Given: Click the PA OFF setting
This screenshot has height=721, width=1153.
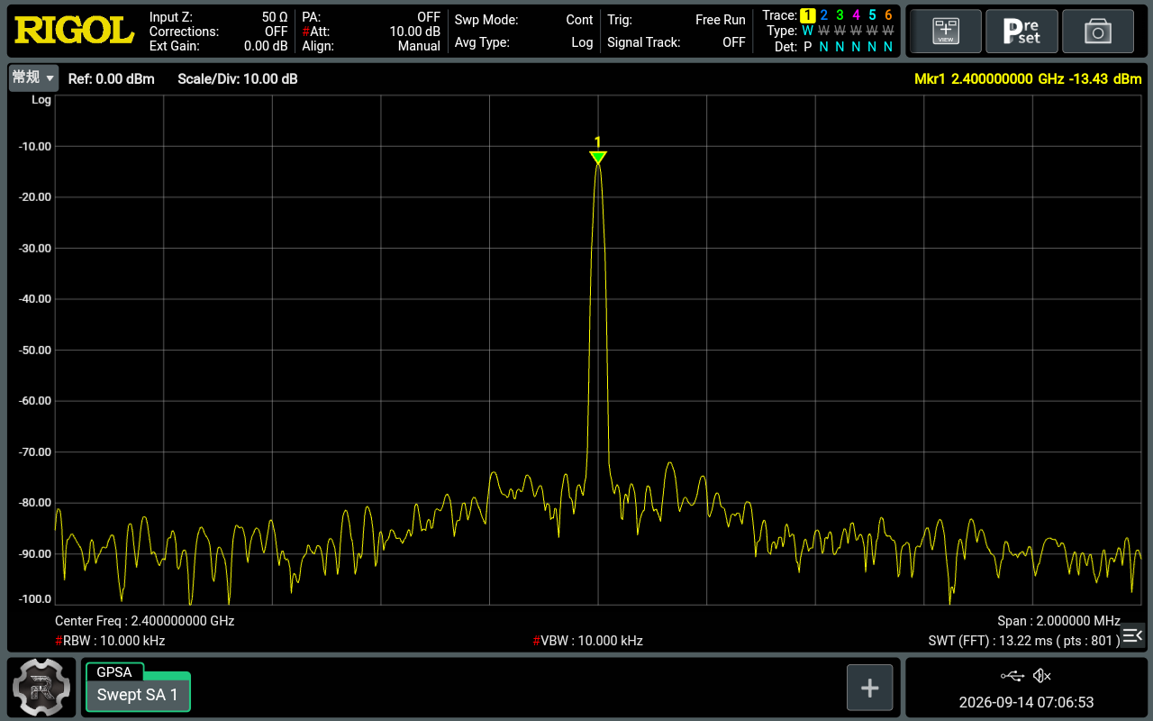Looking at the screenshot, I should coord(371,17).
